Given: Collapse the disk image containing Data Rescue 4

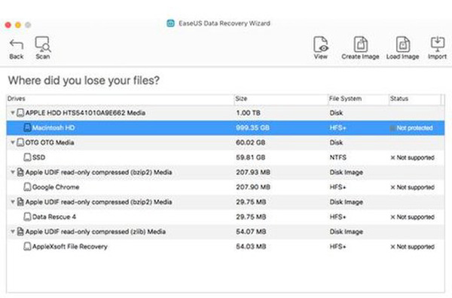Looking at the screenshot, I should [13, 202].
